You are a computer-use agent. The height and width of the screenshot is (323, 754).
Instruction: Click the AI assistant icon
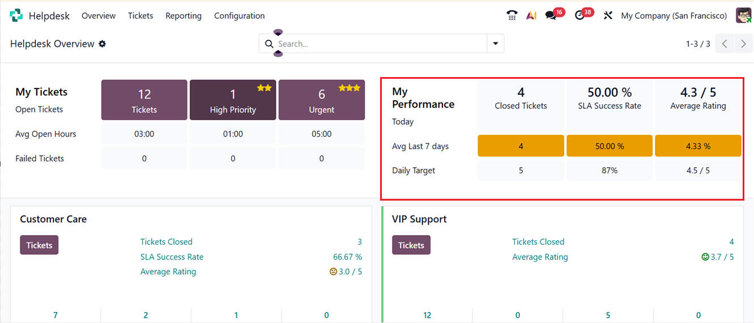[531, 16]
